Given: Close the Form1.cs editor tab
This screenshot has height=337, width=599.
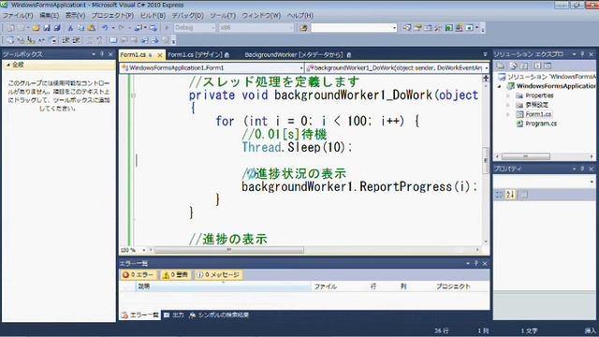Looking at the screenshot, I should (160, 55).
